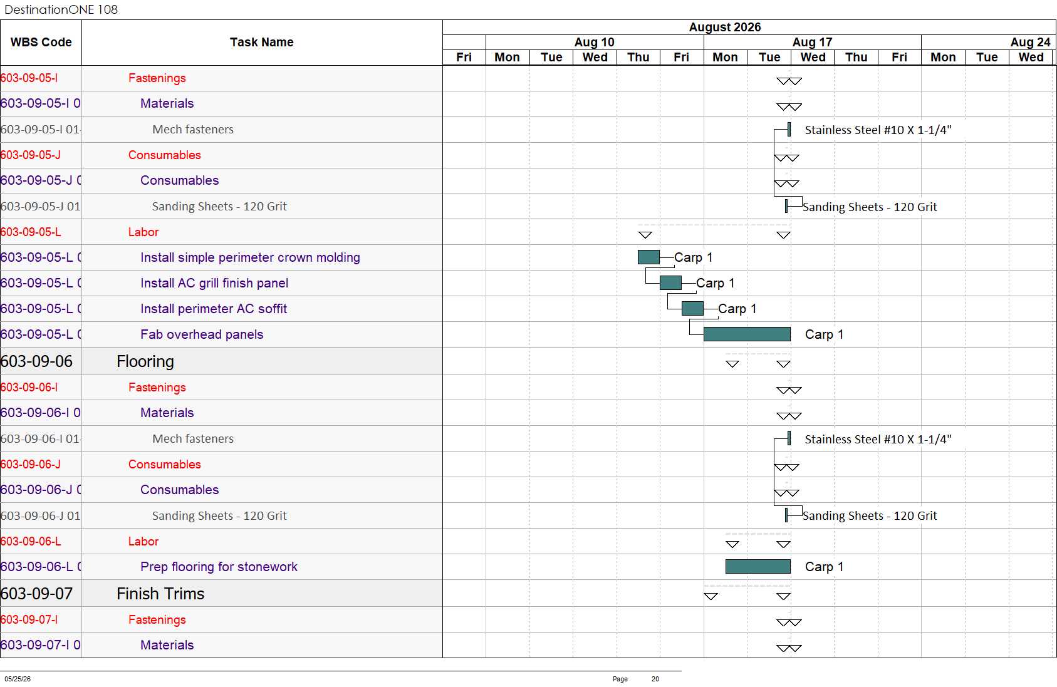Click the Finish Trims summary start triangle

(x=711, y=596)
